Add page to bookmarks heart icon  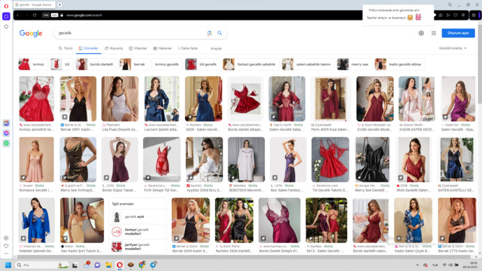point(455,15)
